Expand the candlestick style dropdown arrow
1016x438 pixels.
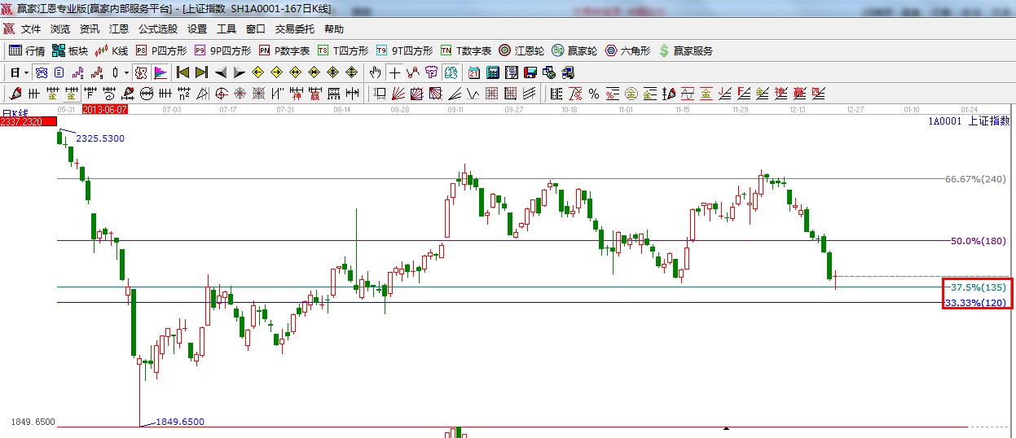point(126,72)
